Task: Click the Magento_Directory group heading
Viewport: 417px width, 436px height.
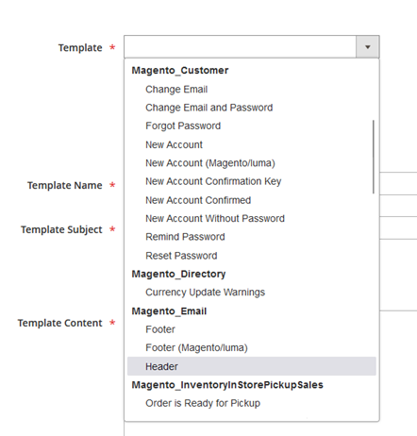Action: point(178,274)
